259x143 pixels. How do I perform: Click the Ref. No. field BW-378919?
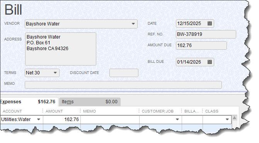click(x=206, y=34)
